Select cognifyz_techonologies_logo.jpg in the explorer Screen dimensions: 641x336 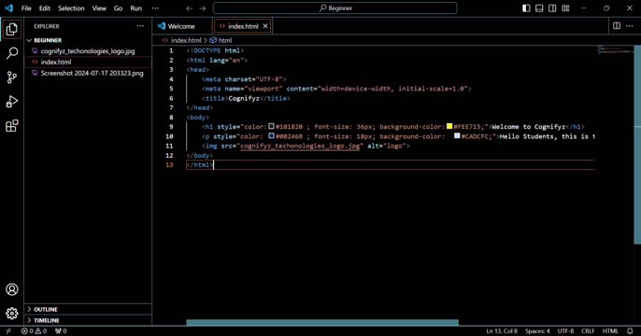(88, 51)
